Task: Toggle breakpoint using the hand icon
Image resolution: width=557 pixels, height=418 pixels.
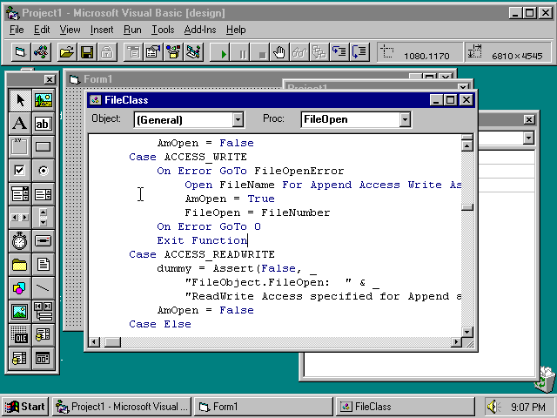Action: coord(279,53)
